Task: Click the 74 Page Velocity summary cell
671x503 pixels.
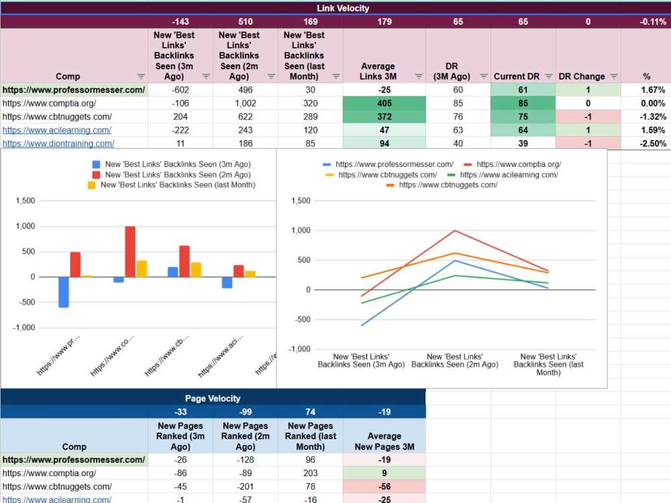Action: pyautogui.click(x=310, y=412)
